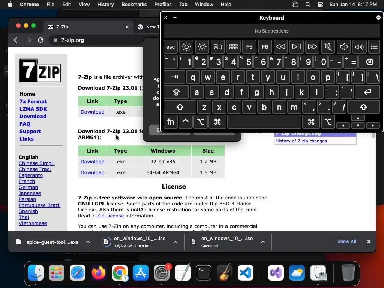Open Visual Studio Code from the Dock

click(245, 273)
